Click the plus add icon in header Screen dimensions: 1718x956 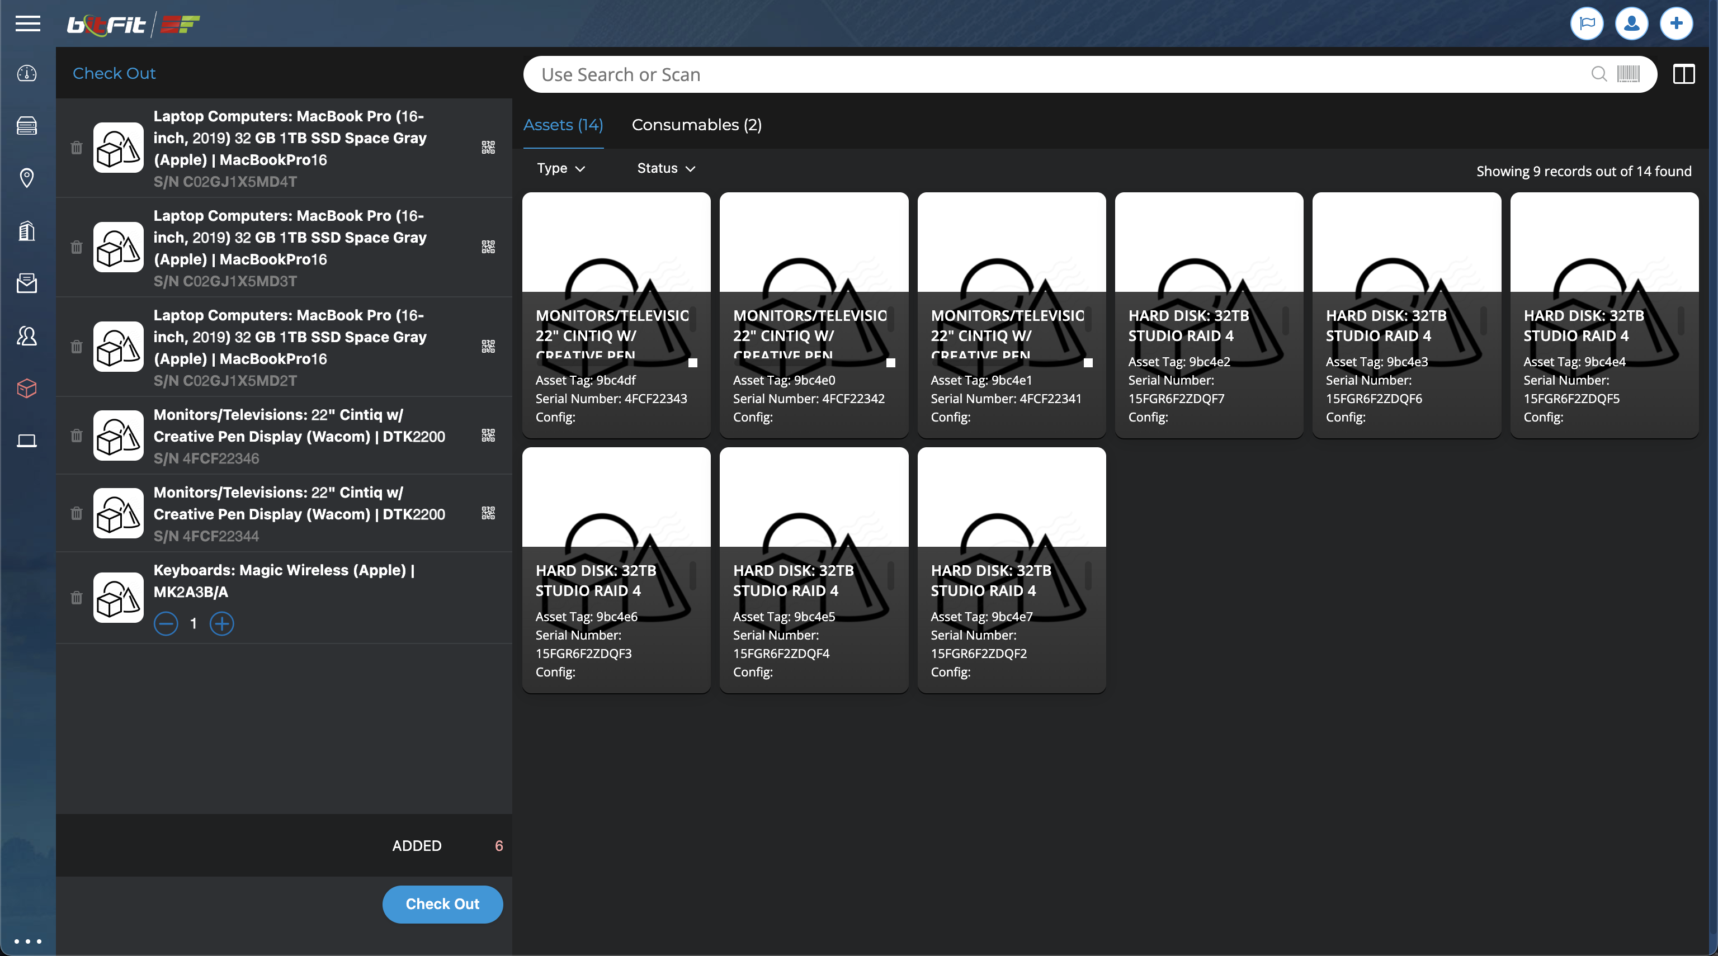click(x=1676, y=24)
